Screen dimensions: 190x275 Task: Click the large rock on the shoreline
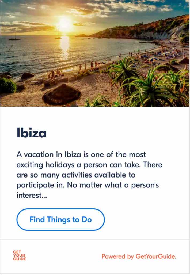point(27,76)
